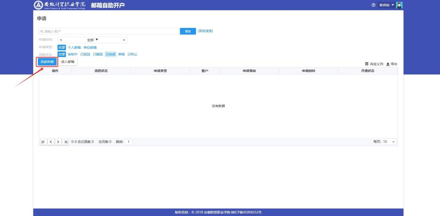Click the user avatar picture
440x216 pixels.
pos(399,5)
